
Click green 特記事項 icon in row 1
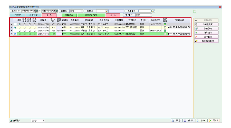tap(165, 24)
